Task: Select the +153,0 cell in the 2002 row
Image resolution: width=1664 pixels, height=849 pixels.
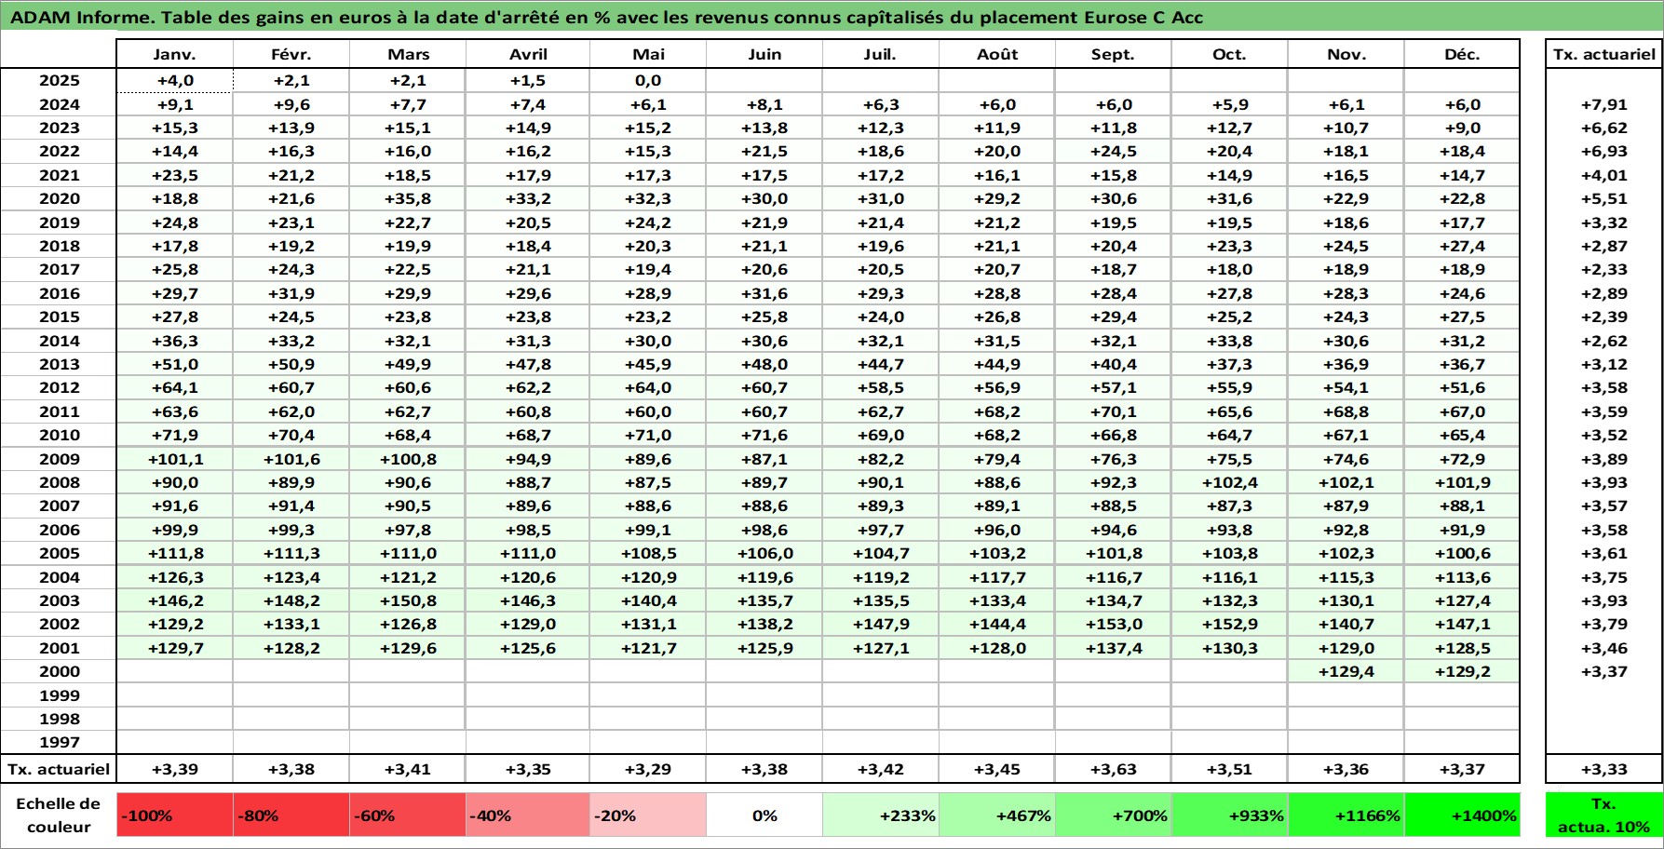Action: (1114, 624)
